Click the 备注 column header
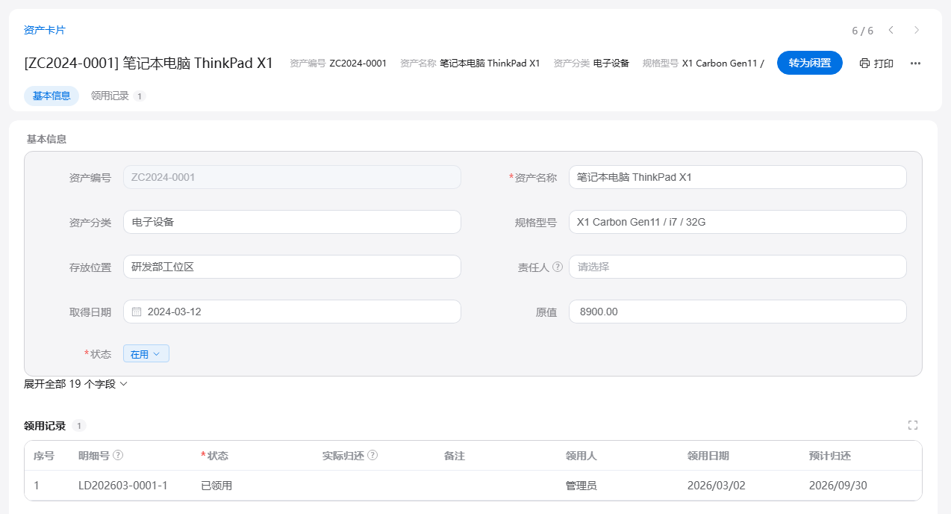 pos(455,456)
